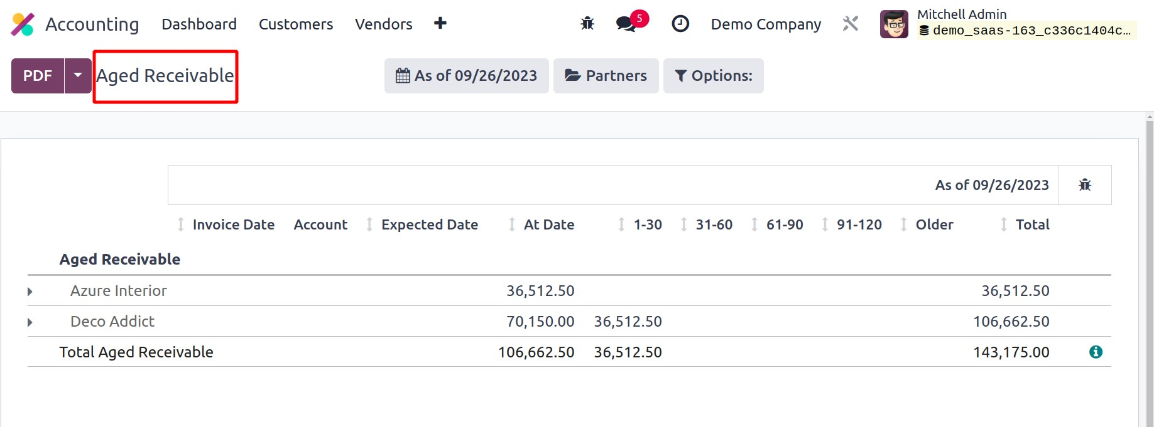Click the wrench and screwdriver tools icon
The height and width of the screenshot is (427, 1154).
pos(850,24)
